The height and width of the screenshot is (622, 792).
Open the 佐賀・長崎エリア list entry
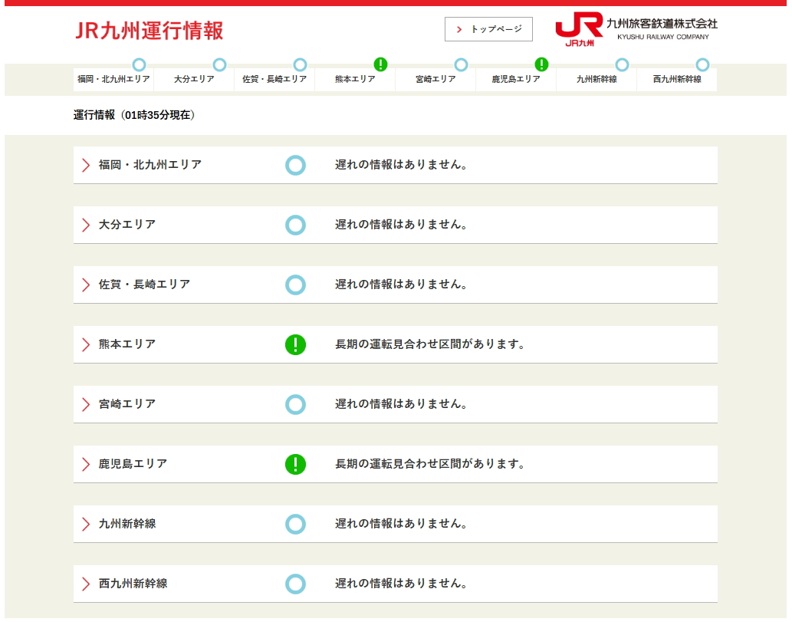[x=396, y=285]
